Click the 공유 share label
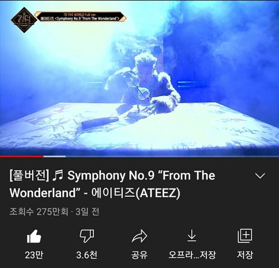 click(139, 255)
